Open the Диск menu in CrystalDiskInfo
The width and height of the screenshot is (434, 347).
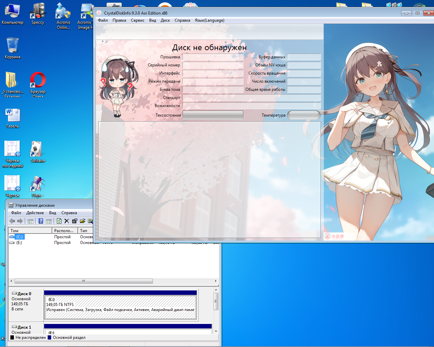tap(165, 20)
